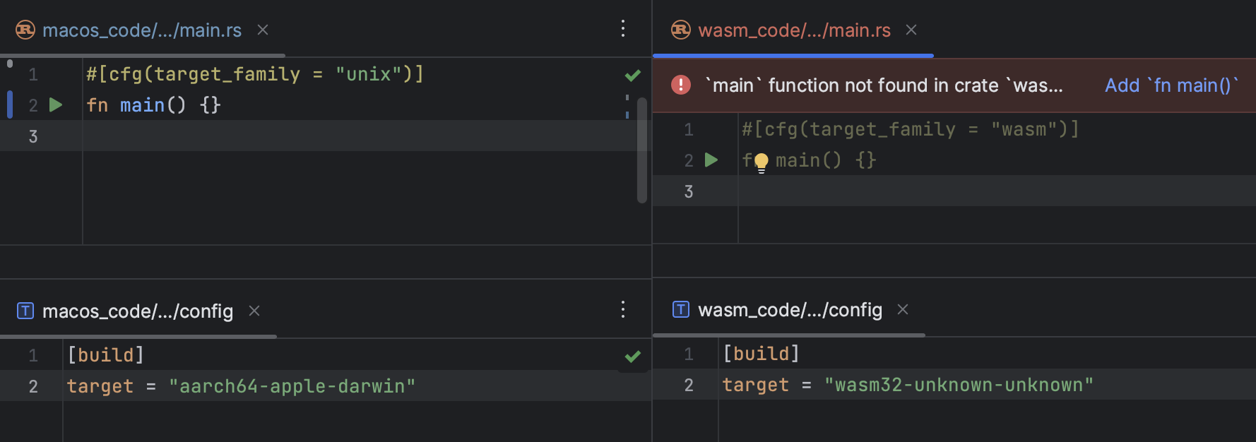
Task: Click the Rust file icon on wasm_code/main.rs tab
Action: click(x=679, y=29)
